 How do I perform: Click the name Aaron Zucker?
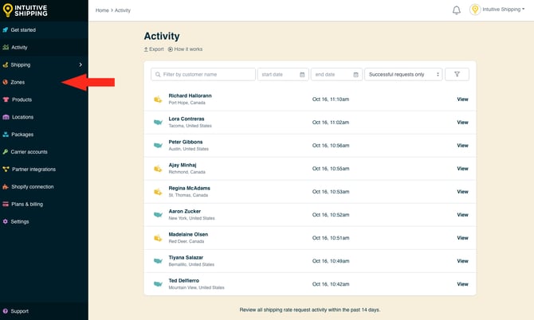185,211
